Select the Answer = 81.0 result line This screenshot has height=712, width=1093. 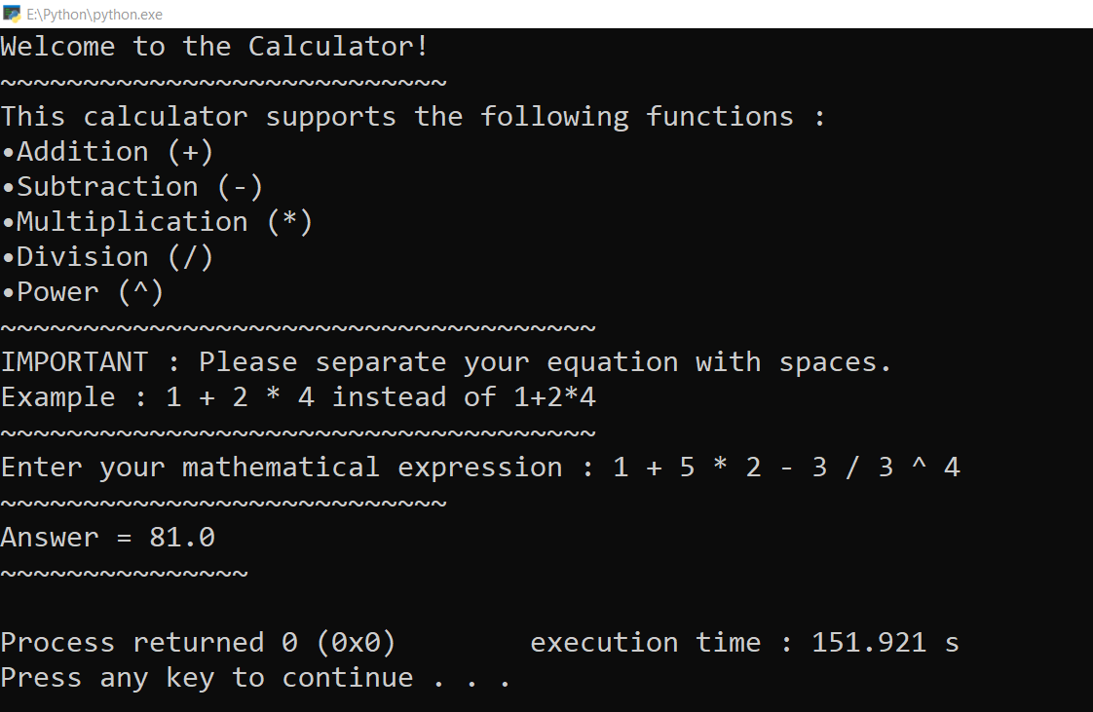coord(107,537)
